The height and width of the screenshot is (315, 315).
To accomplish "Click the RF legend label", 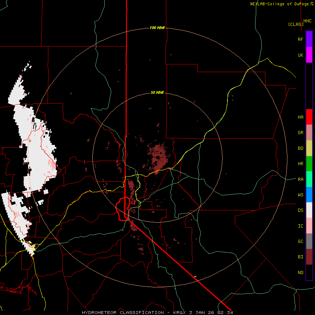I will point(300,39).
